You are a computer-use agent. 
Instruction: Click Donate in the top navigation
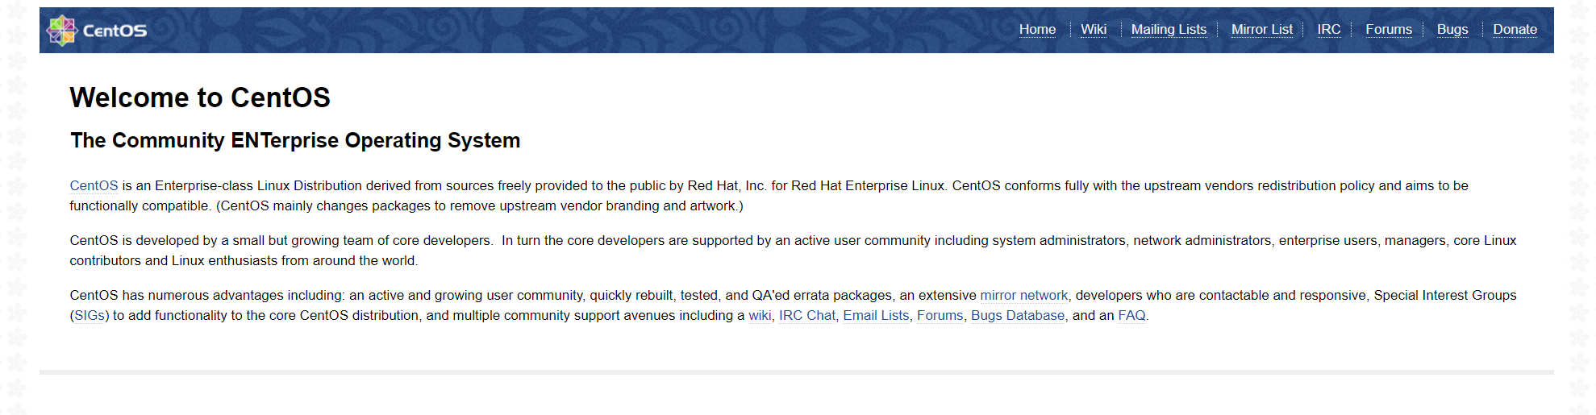point(1515,29)
